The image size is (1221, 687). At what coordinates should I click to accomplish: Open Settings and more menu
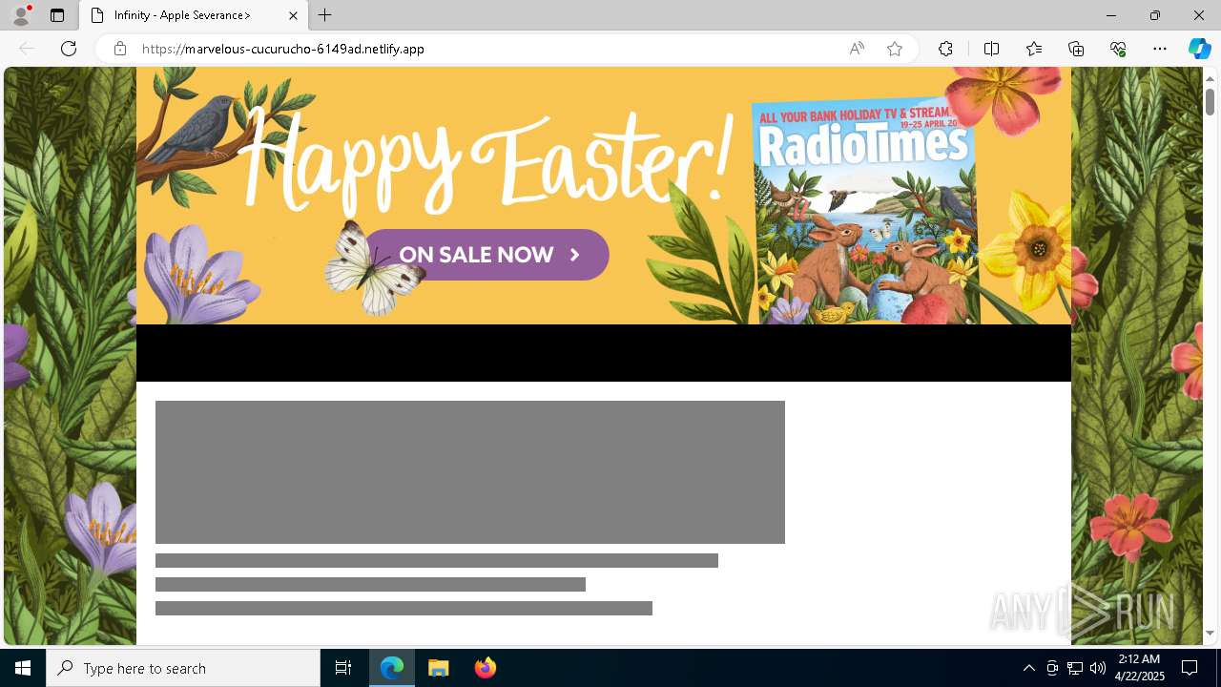pos(1160,49)
